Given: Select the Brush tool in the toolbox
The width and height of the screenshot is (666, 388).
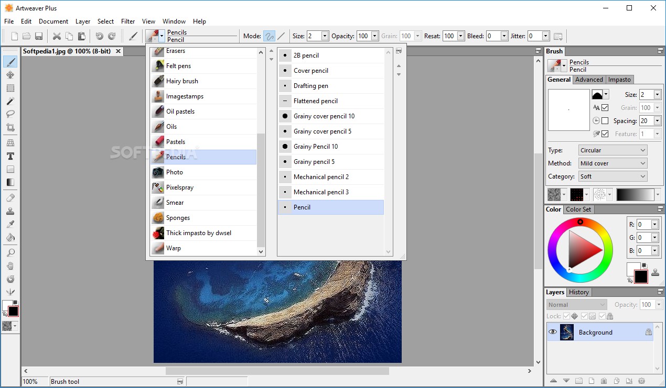Looking at the screenshot, I should tap(10, 62).
